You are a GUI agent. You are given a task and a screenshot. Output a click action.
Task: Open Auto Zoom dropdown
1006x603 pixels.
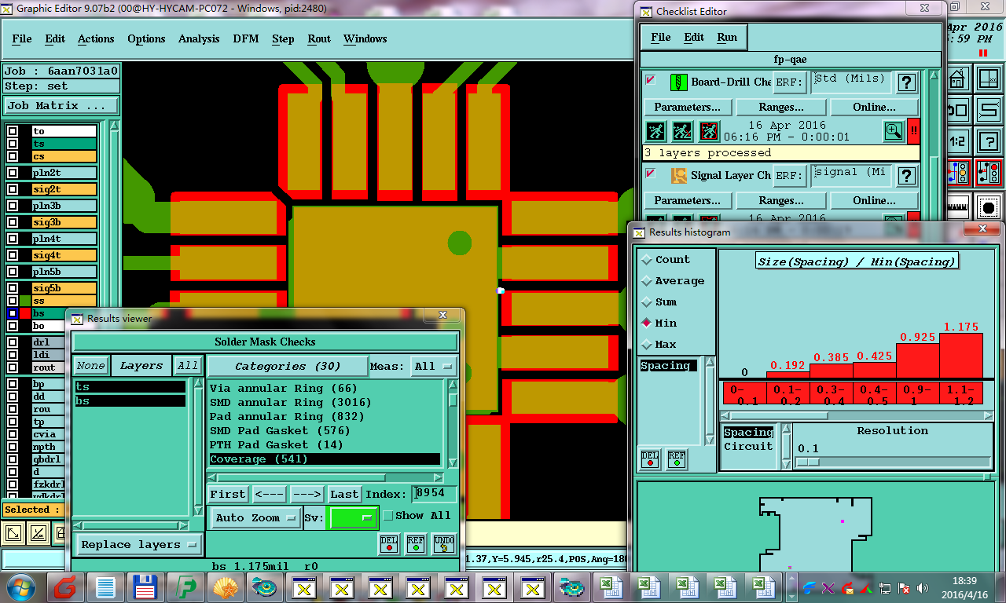coord(256,517)
